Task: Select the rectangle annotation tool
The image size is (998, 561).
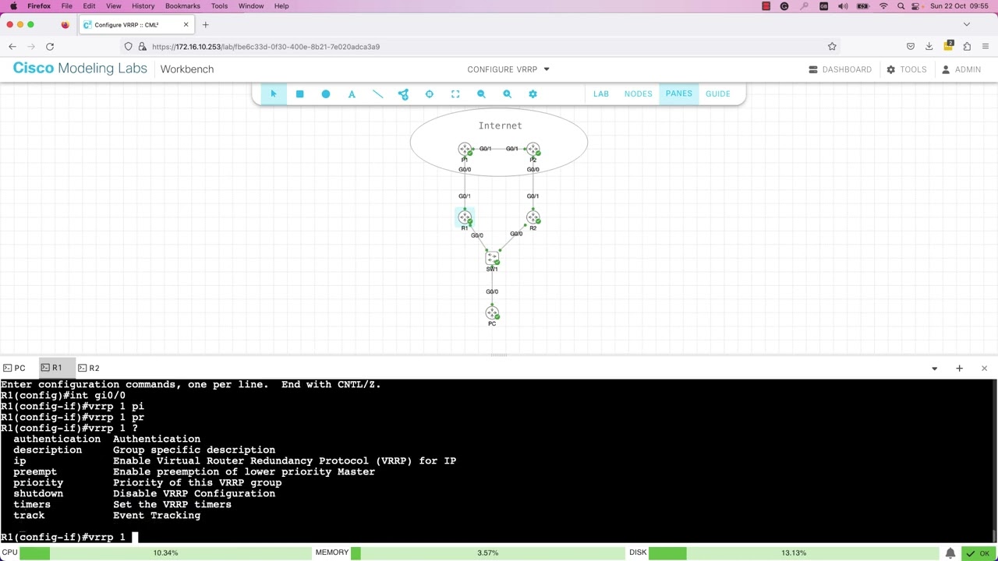Action: click(299, 94)
